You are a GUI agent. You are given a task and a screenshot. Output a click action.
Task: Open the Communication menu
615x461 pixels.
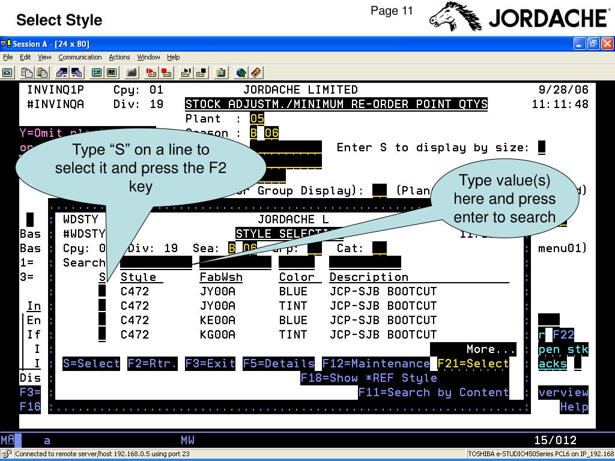pos(80,57)
